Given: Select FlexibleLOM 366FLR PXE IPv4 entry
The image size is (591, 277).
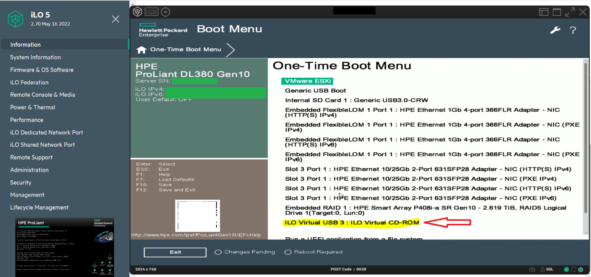Looking at the screenshot, I should point(432,127).
